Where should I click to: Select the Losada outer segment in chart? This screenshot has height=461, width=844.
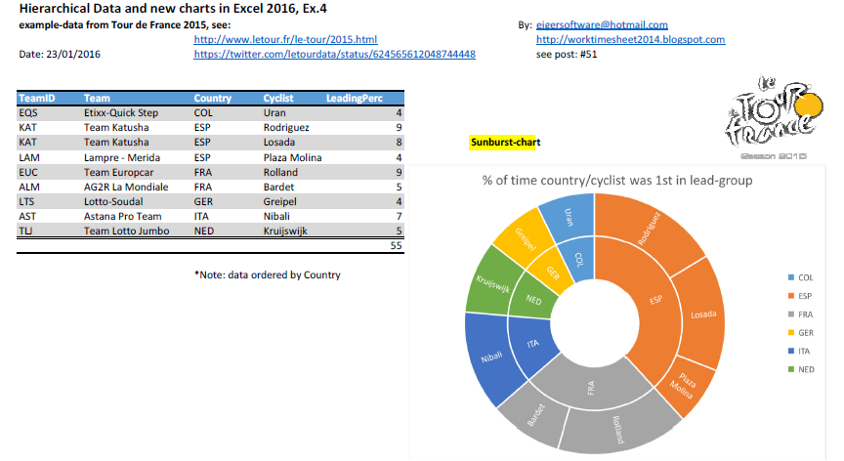(703, 314)
